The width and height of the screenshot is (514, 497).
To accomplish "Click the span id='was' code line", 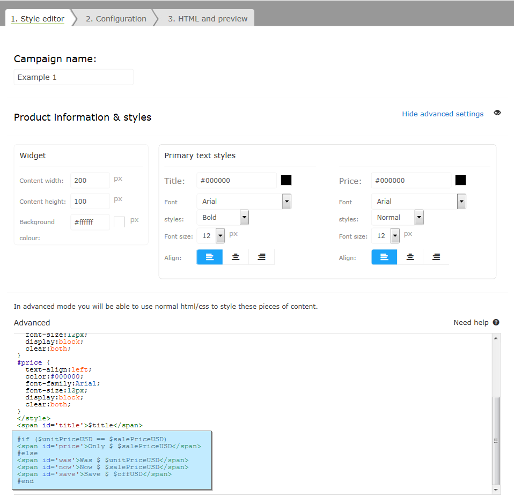I will 102,460.
